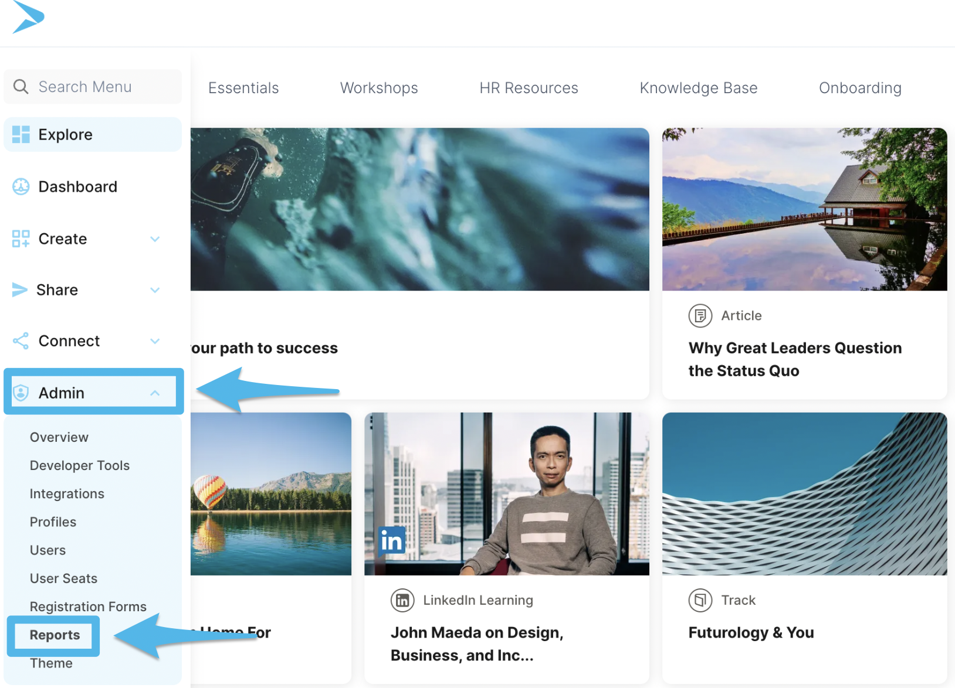Click the Dashboard gauge icon

(x=21, y=186)
